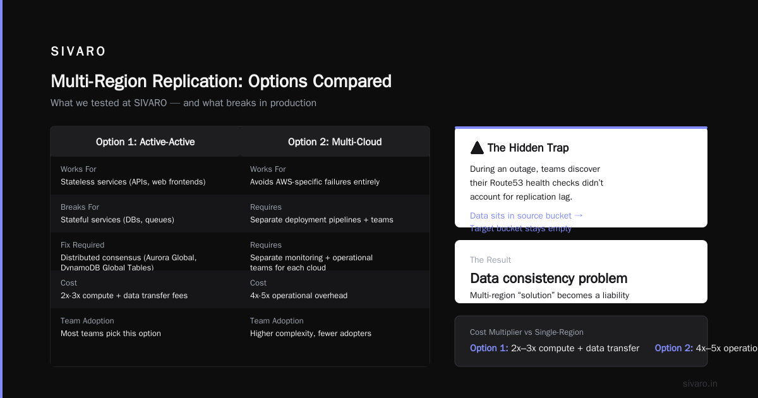The width and height of the screenshot is (758, 398).
Task: Click the Distributed consensus fix cell
Action: tap(145, 251)
